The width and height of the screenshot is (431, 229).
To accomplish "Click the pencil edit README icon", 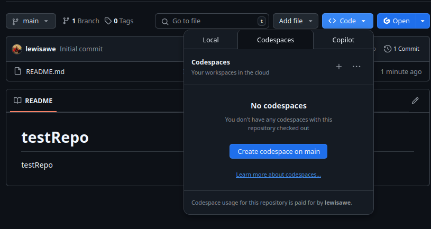I will point(415,100).
